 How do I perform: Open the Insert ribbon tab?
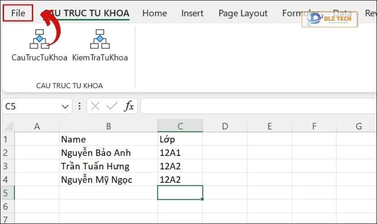click(x=192, y=13)
